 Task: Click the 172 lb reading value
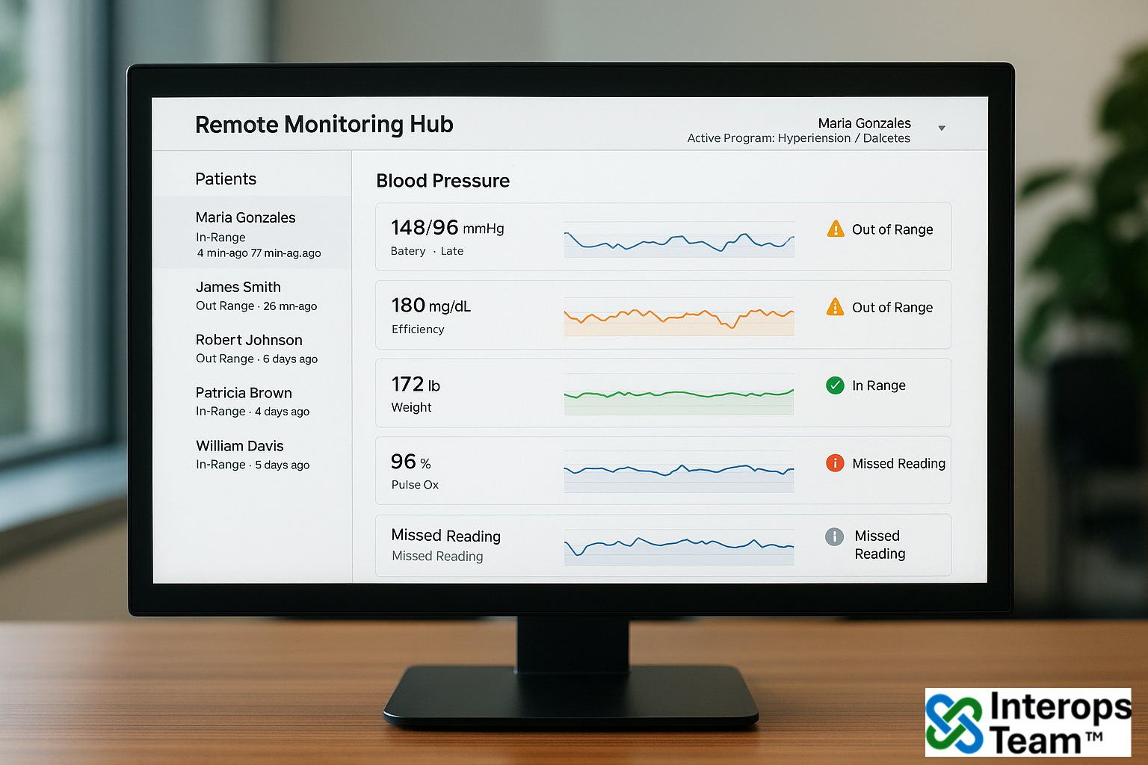(416, 384)
